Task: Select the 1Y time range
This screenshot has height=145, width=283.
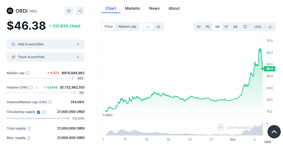Action: pyautogui.click(x=226, y=27)
